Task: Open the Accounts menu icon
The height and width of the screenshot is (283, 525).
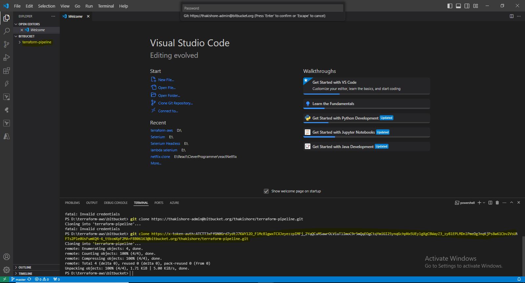Action: [x=7, y=257]
